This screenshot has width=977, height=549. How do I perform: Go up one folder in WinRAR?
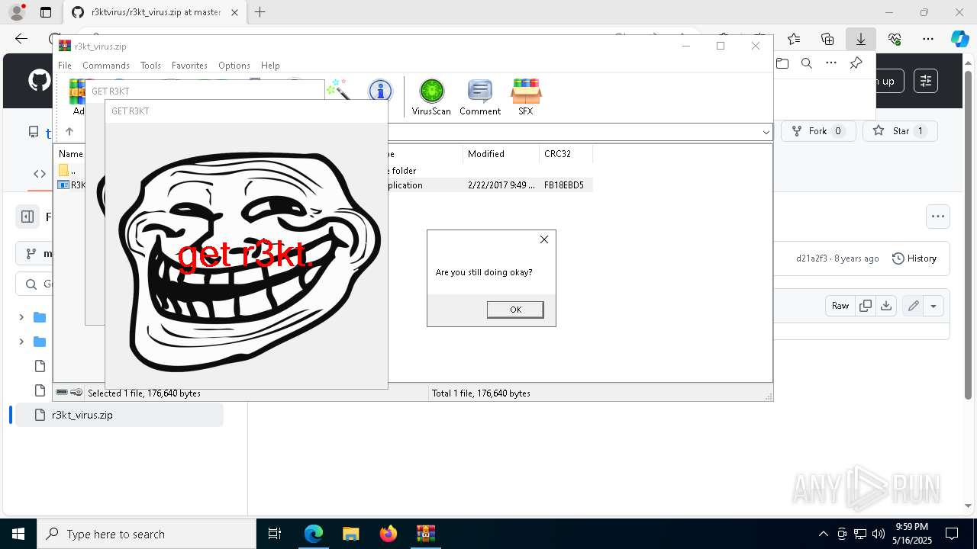pos(69,132)
